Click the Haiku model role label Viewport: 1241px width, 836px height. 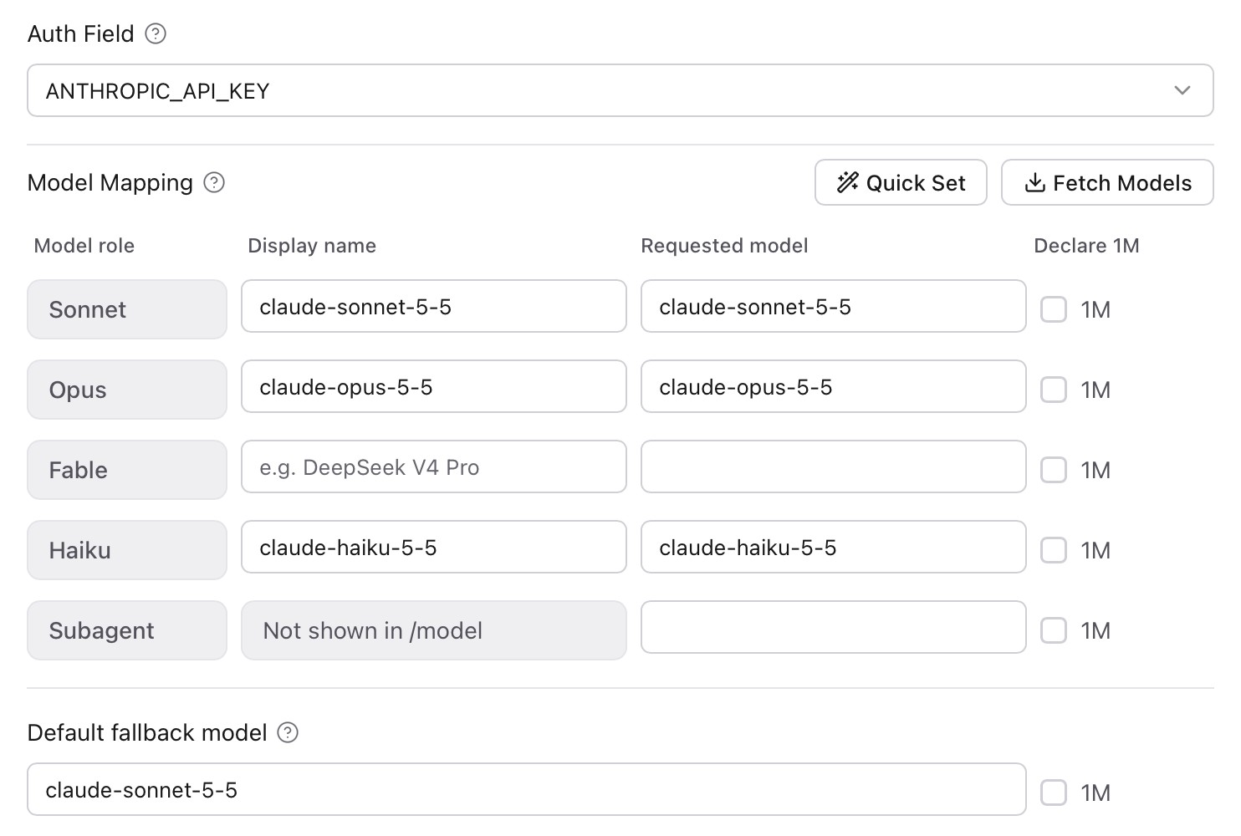[x=127, y=550]
